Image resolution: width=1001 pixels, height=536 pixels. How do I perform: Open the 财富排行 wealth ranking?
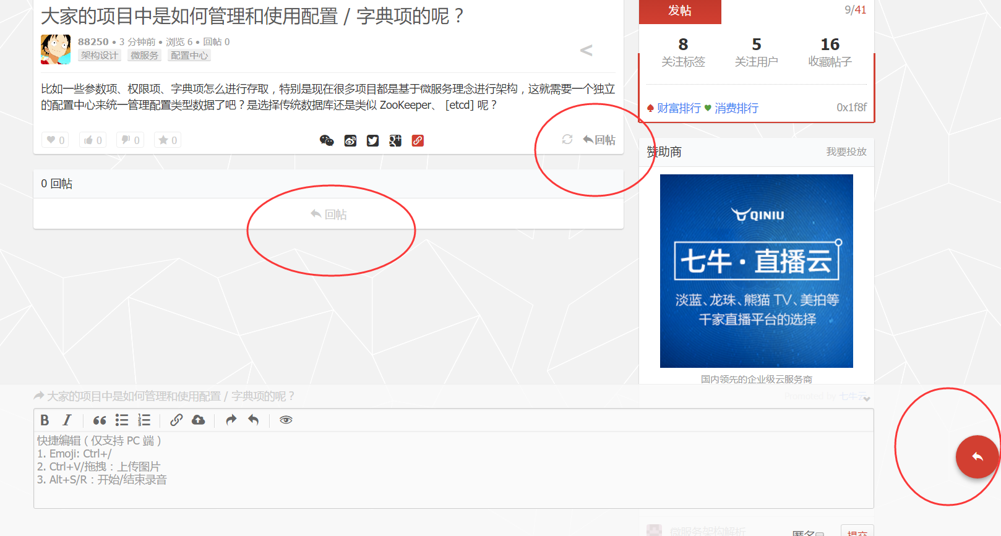click(679, 108)
